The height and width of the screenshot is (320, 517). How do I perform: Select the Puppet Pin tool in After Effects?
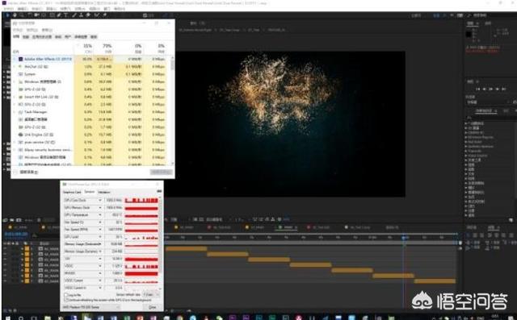(x=104, y=15)
